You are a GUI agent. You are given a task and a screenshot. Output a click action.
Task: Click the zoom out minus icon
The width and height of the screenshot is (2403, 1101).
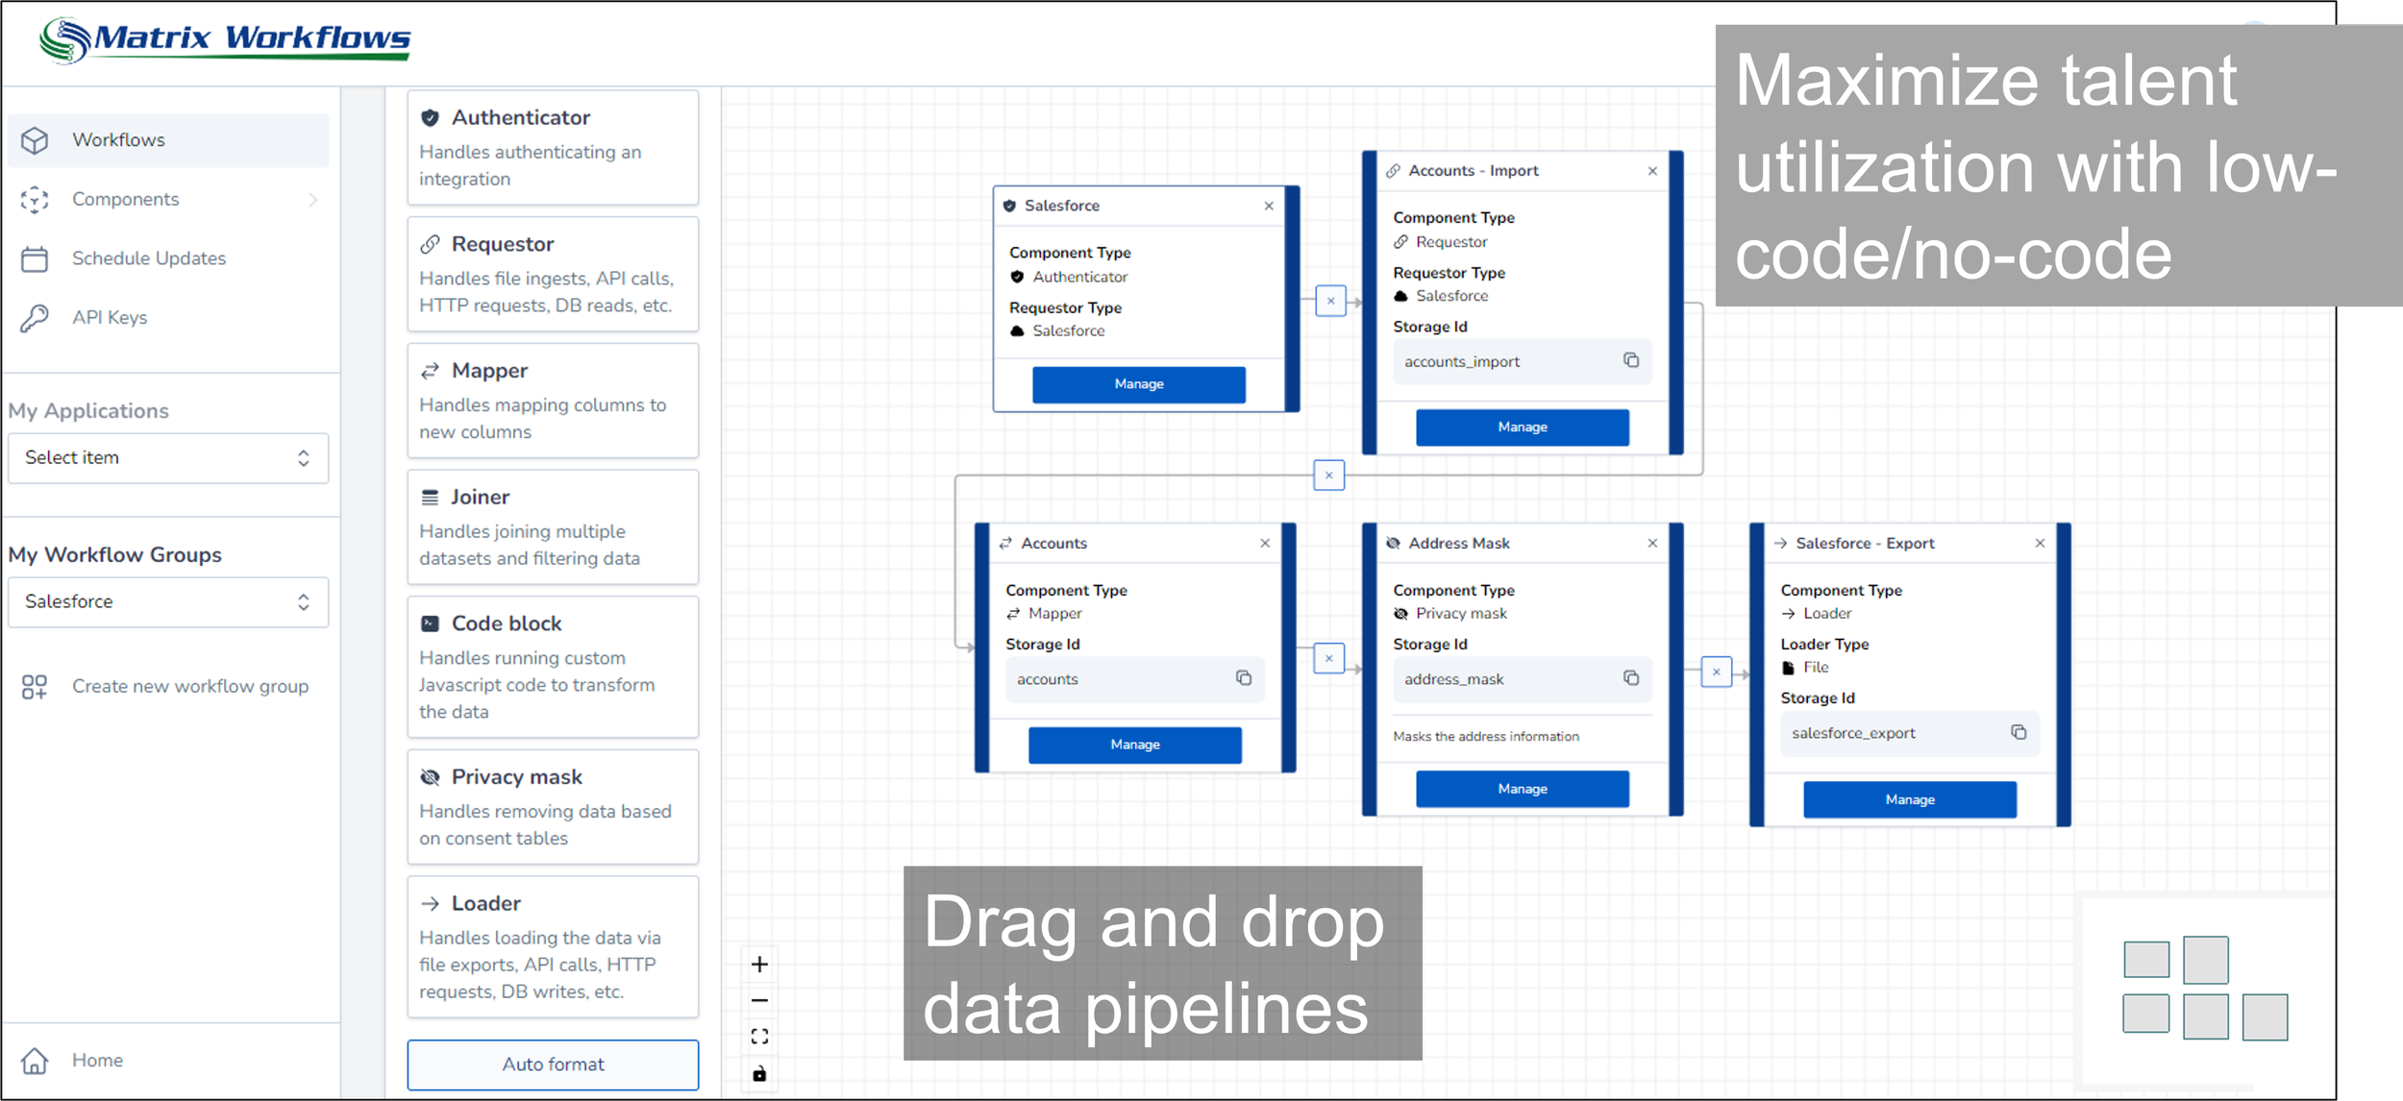click(759, 1000)
